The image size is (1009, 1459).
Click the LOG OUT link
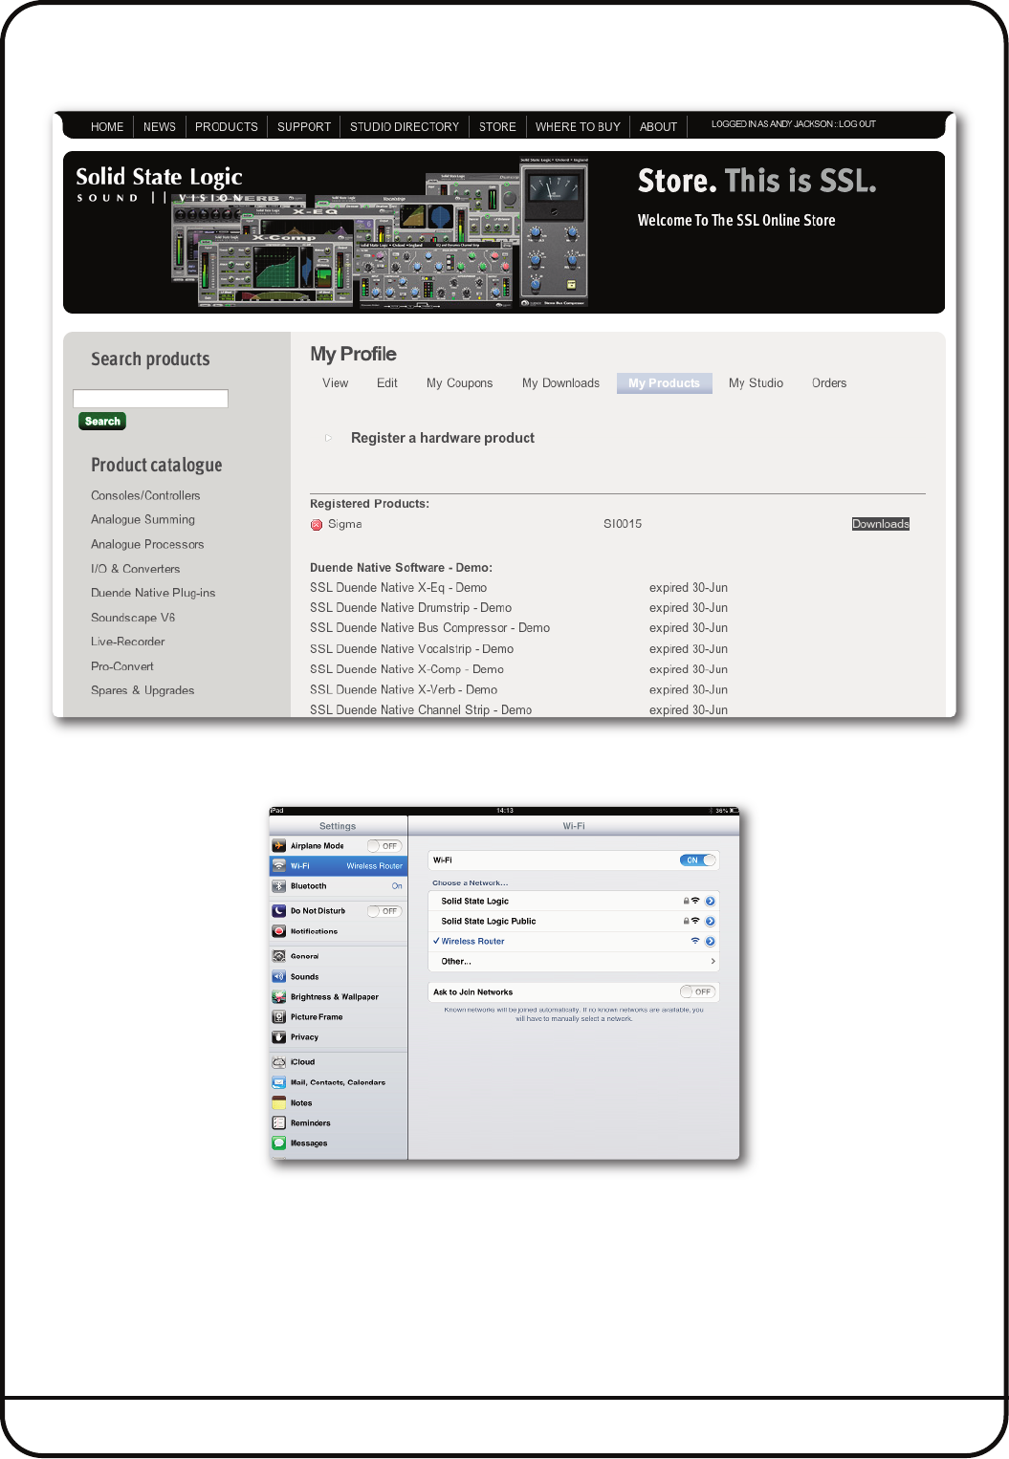click(x=858, y=124)
